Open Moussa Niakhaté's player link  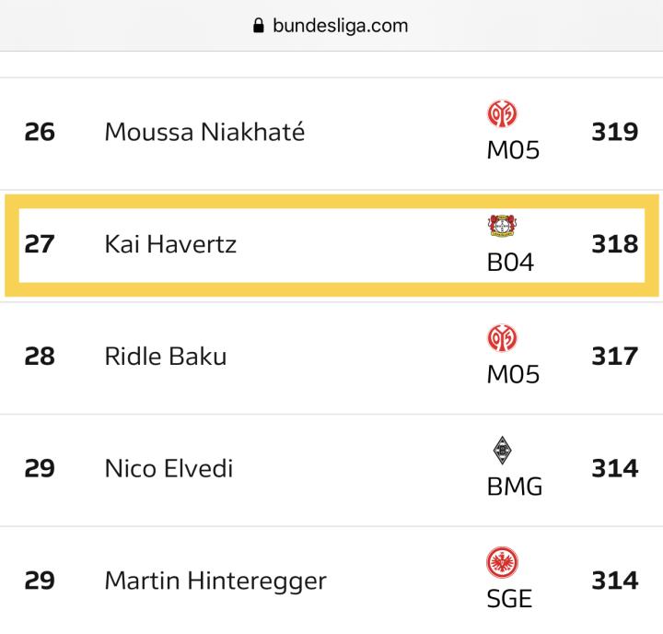(x=204, y=132)
